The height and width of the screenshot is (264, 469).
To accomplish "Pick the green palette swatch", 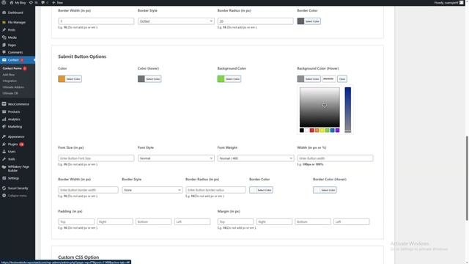I will click(328, 131).
